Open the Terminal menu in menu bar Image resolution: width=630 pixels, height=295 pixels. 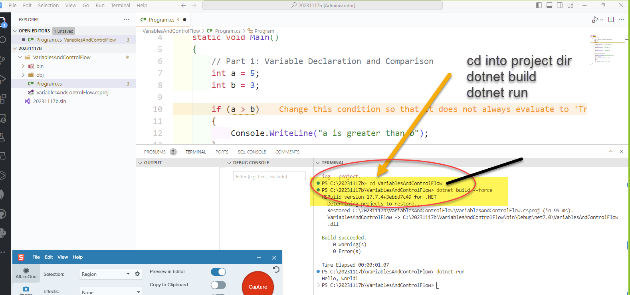click(120, 5)
